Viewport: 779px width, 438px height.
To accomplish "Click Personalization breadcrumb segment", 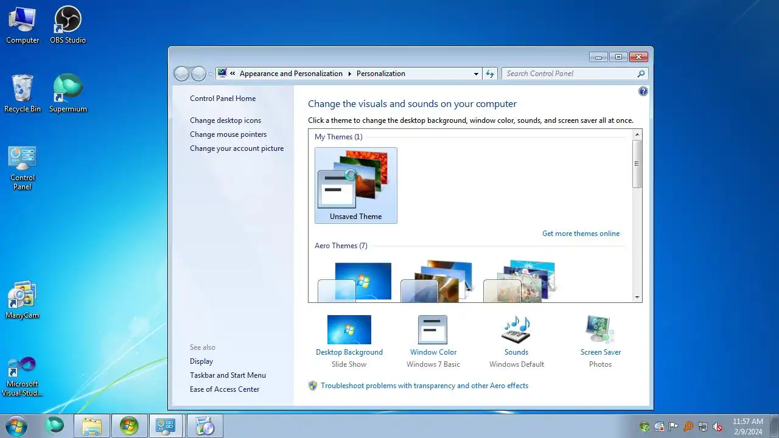I will tap(381, 74).
